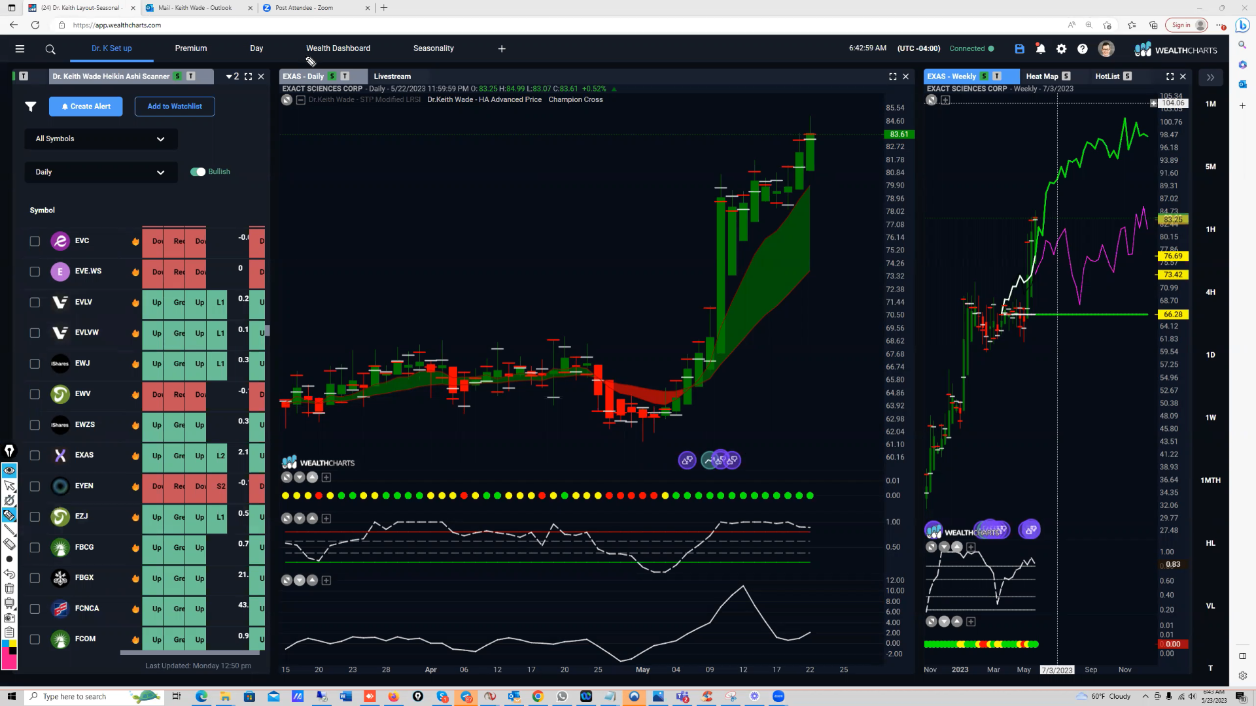Viewport: 1256px width, 706px height.
Task: Check the EXAS symbol checkbox
Action: pos(35,456)
